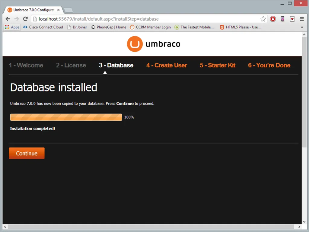This screenshot has width=309, height=232.
Task: Open the PhoneGap Home bookmark
Action: tap(109, 27)
